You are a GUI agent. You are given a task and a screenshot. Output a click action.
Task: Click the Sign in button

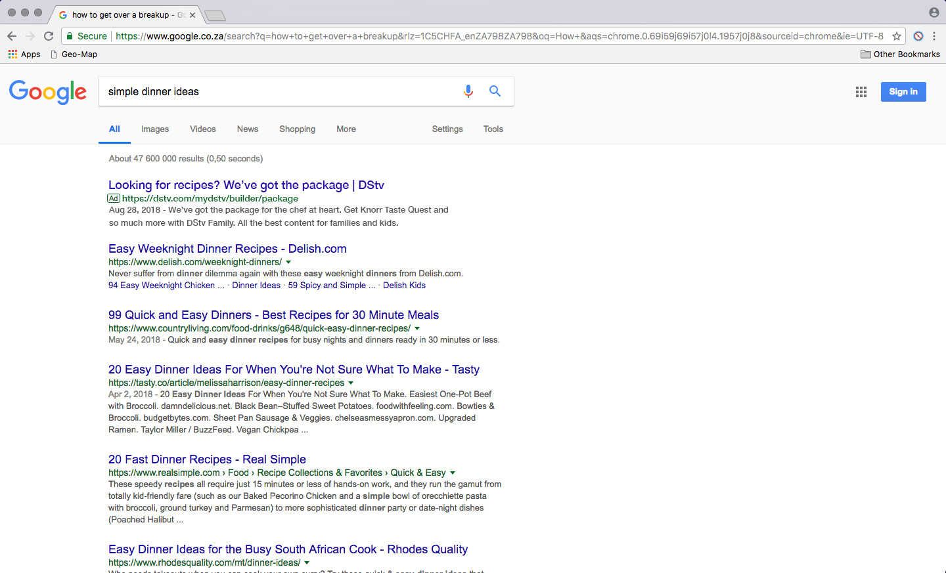(x=903, y=92)
